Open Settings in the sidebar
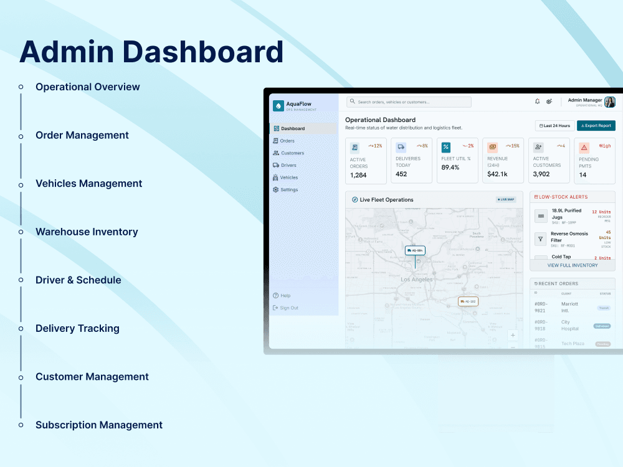Viewport: 623px width, 467px height. (x=304, y=190)
